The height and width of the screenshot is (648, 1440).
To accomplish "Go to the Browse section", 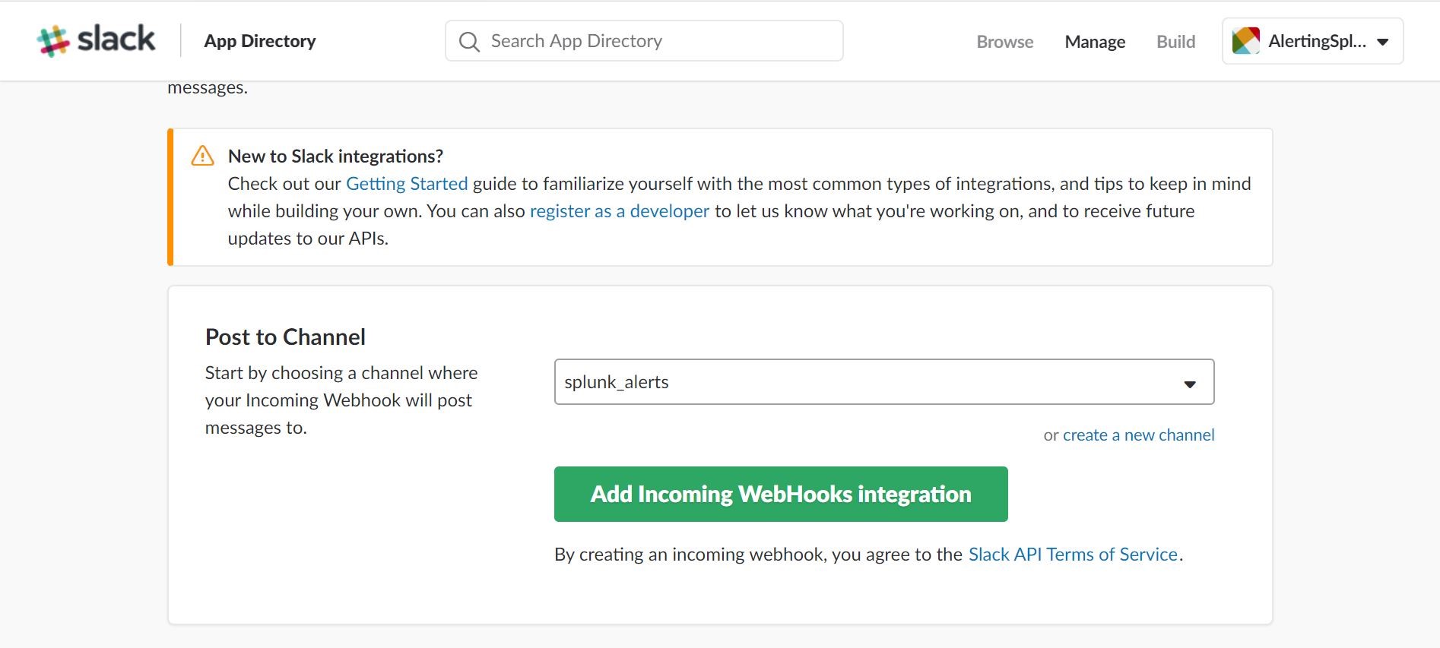I will (1004, 42).
